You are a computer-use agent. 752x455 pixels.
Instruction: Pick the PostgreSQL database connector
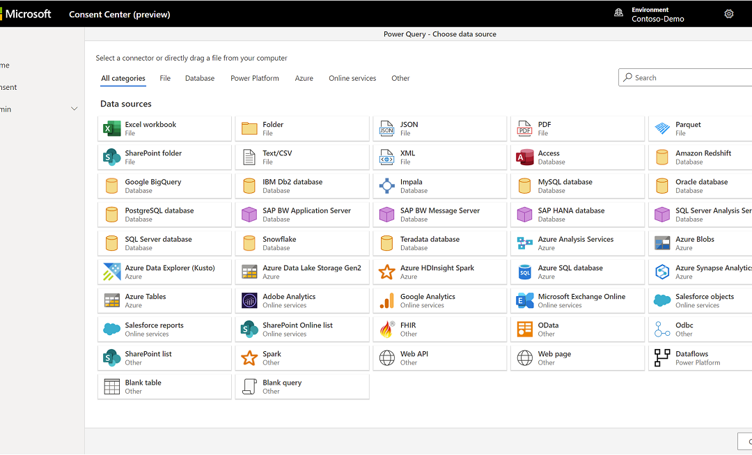click(x=164, y=215)
